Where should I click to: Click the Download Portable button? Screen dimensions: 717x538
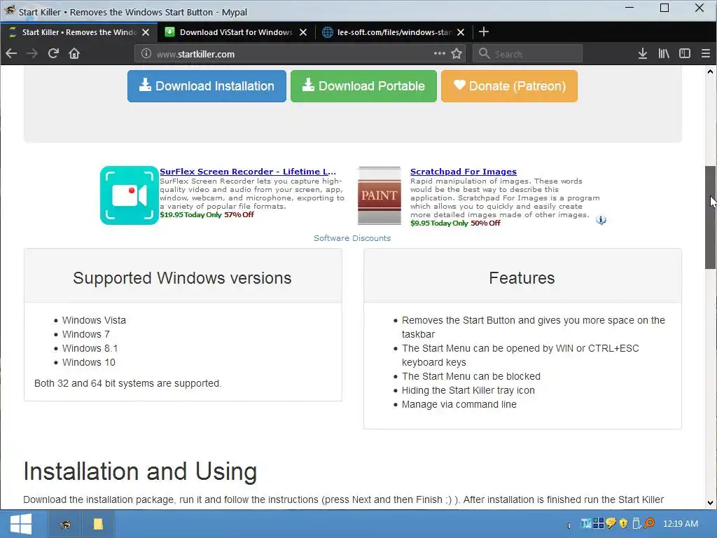click(363, 86)
